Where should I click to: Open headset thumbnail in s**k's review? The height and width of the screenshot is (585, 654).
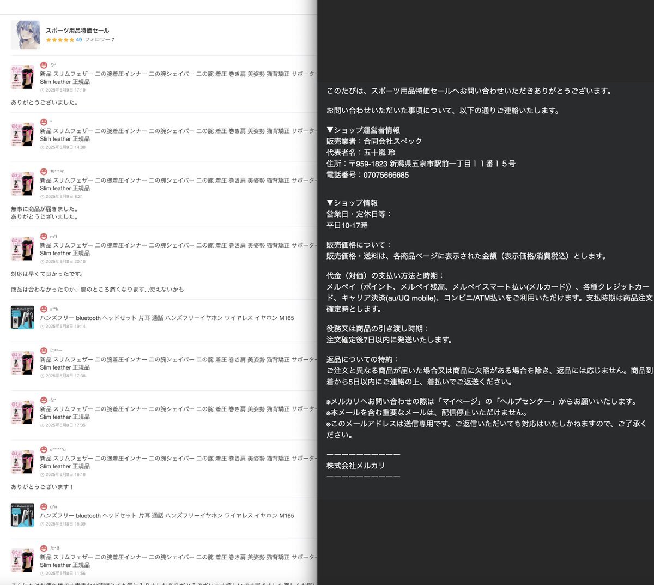tap(22, 317)
